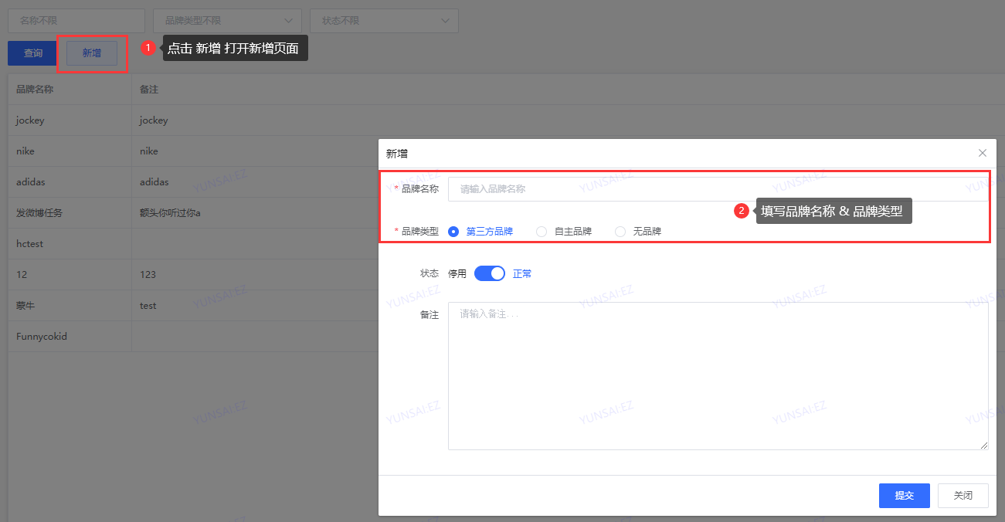
Task: Select the Funnycokid brand row
Action: pos(42,337)
